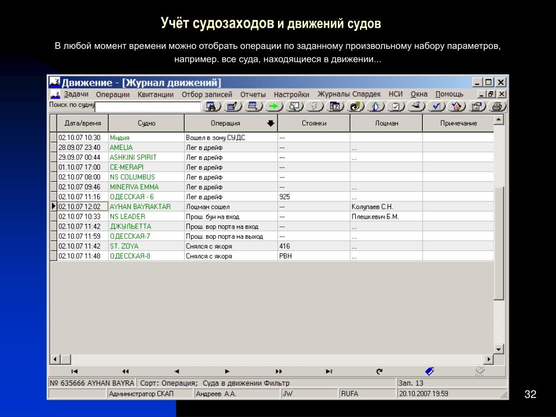Image resolution: width=556 pixels, height=417 pixels.
Task: Click the vertical scrollbar down arrow
Action: coord(498,349)
